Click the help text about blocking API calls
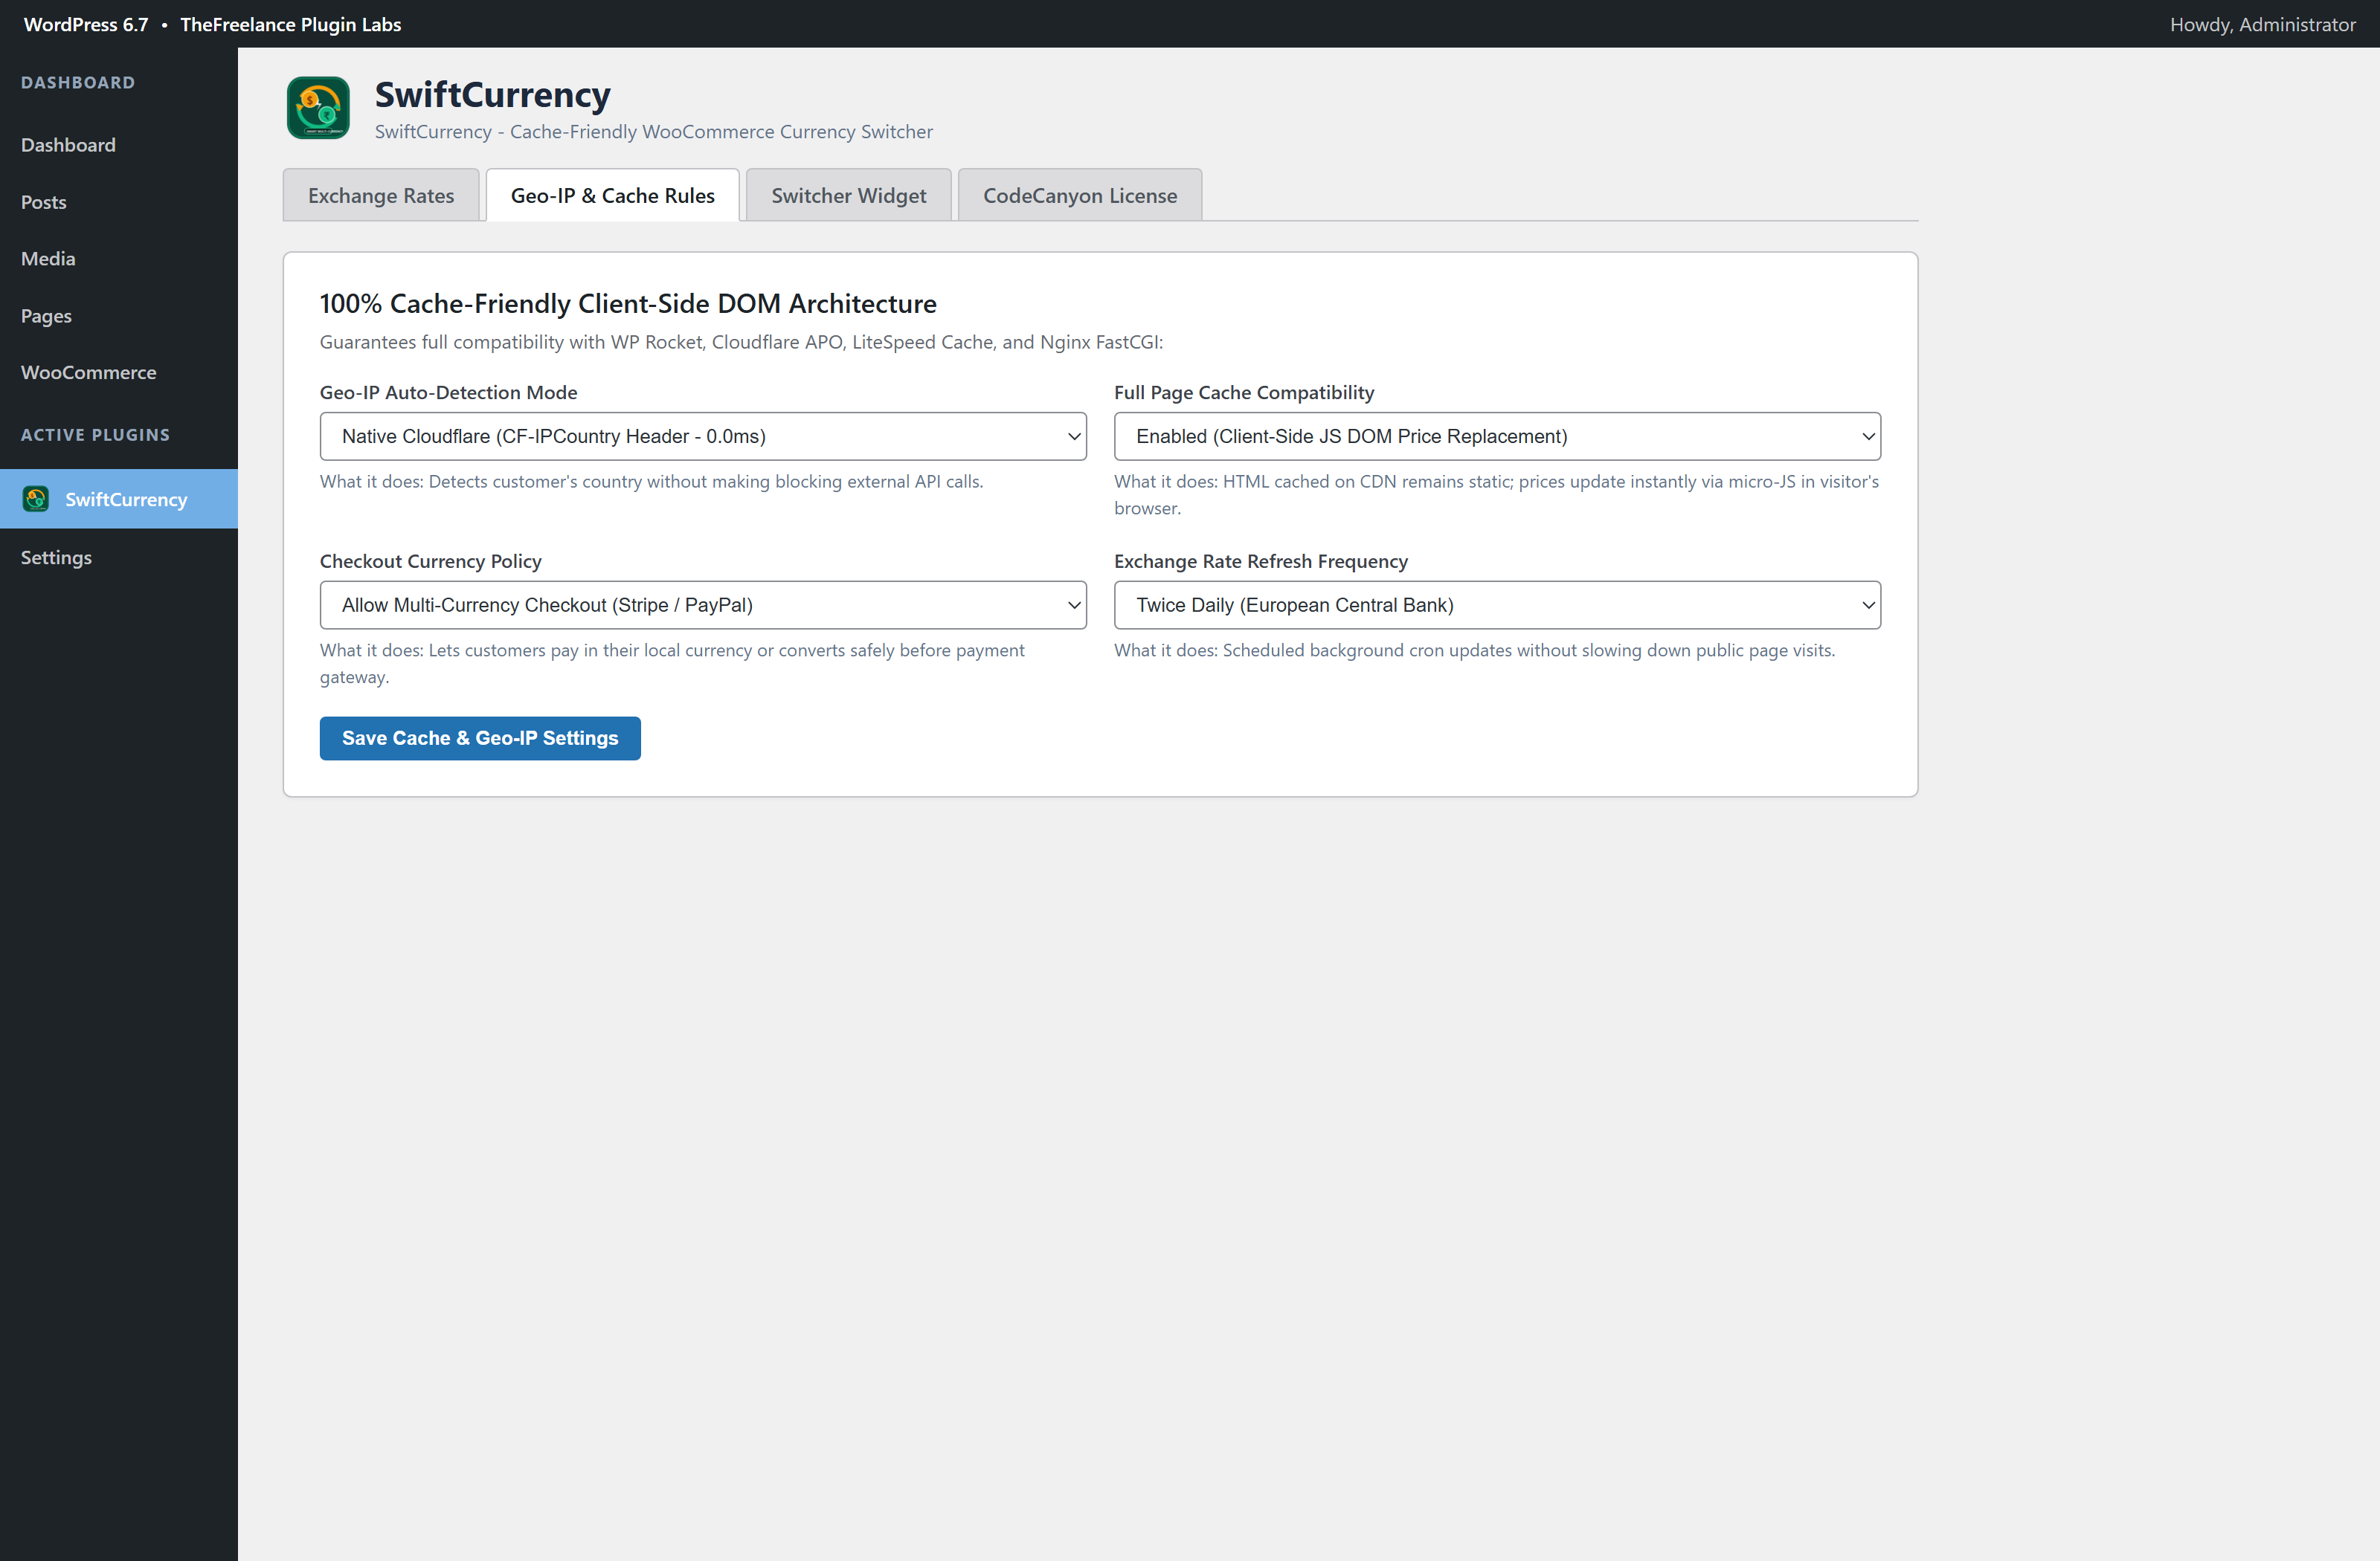This screenshot has height=1561, width=2380. point(651,482)
